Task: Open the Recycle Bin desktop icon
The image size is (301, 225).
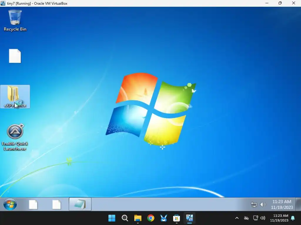Action: (x=15, y=20)
